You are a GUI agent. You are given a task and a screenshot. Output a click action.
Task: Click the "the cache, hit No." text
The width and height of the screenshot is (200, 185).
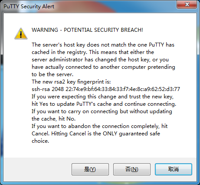tap(53, 119)
